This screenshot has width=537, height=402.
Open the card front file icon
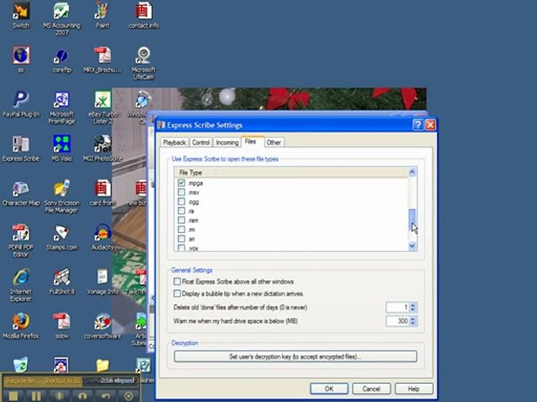pyautogui.click(x=102, y=193)
